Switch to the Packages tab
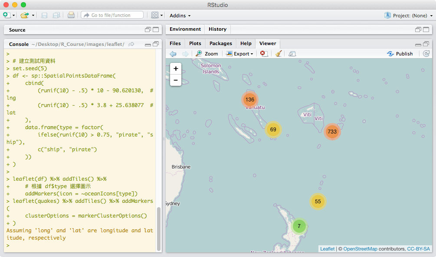The height and width of the screenshot is (257, 436). (x=220, y=43)
